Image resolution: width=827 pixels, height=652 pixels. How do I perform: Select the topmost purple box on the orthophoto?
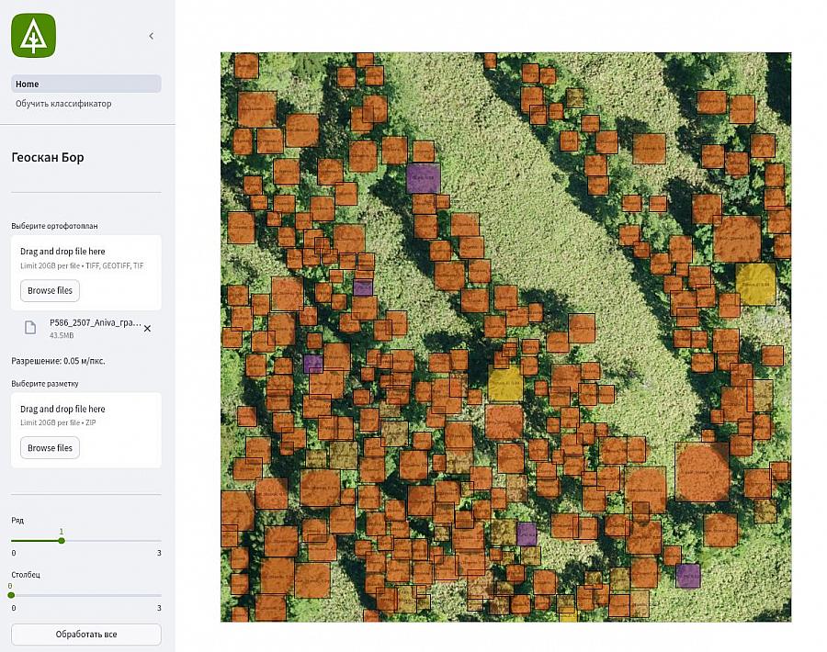click(x=423, y=177)
